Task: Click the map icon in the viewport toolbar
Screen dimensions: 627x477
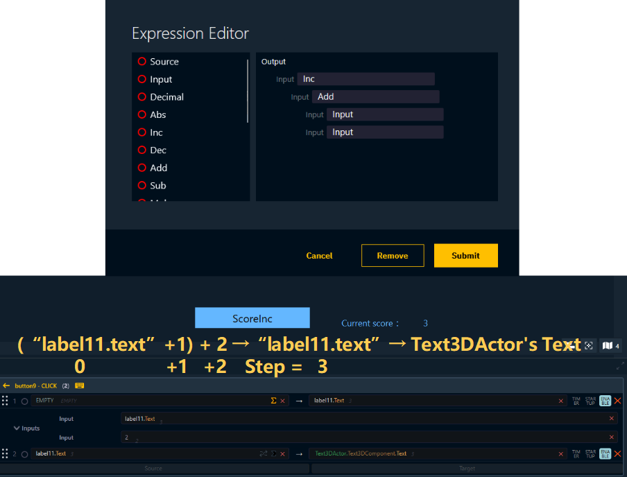Action: [608, 345]
